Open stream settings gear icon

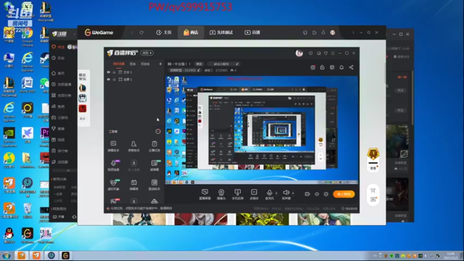point(326,194)
